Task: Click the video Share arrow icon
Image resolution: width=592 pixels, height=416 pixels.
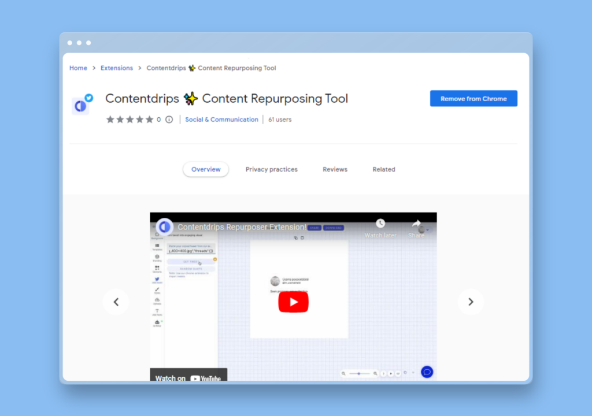Action: coord(416,224)
